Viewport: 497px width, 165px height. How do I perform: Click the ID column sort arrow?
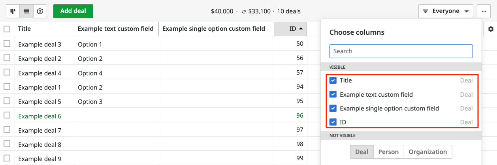(x=301, y=28)
